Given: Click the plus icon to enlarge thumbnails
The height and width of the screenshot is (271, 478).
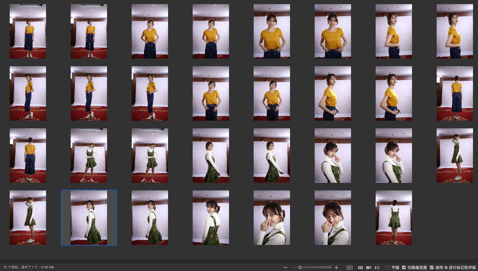Looking at the screenshot, I should click(336, 267).
